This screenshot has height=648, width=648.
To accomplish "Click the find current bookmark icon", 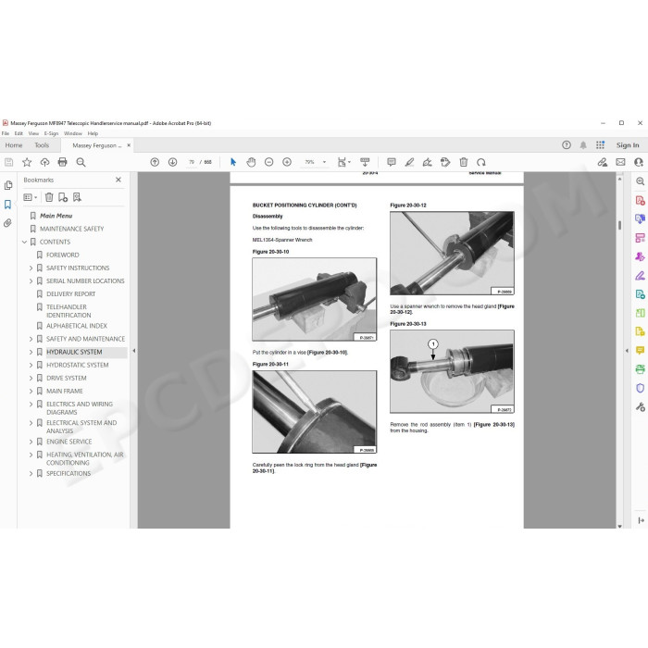I will [77, 197].
